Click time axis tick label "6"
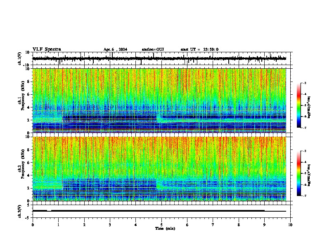The height and width of the screenshot is (252, 327). tap(187, 225)
